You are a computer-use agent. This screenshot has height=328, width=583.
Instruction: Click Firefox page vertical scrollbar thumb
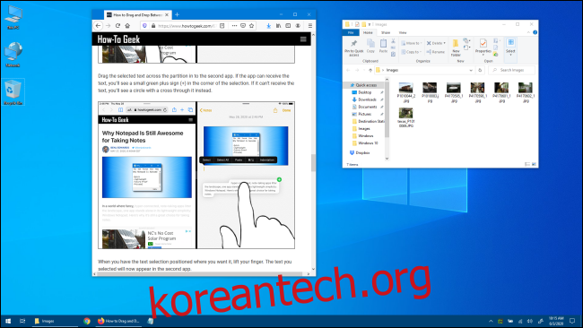(313, 163)
